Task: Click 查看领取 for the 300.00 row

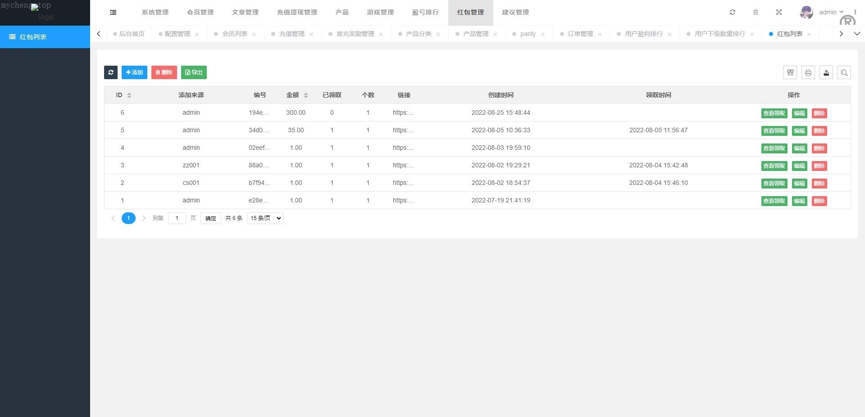Action: (774, 113)
